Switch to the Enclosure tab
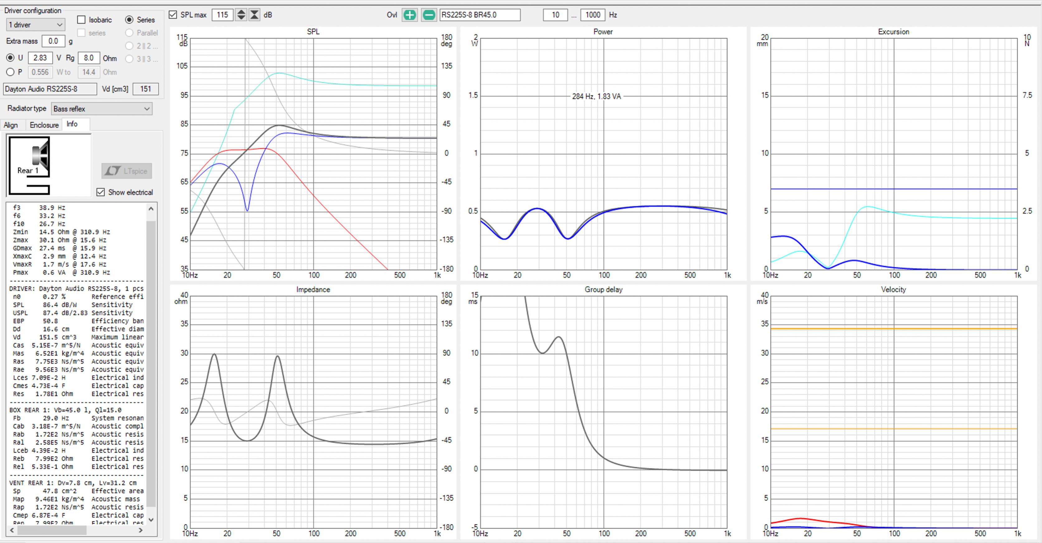The width and height of the screenshot is (1042, 543). (44, 125)
